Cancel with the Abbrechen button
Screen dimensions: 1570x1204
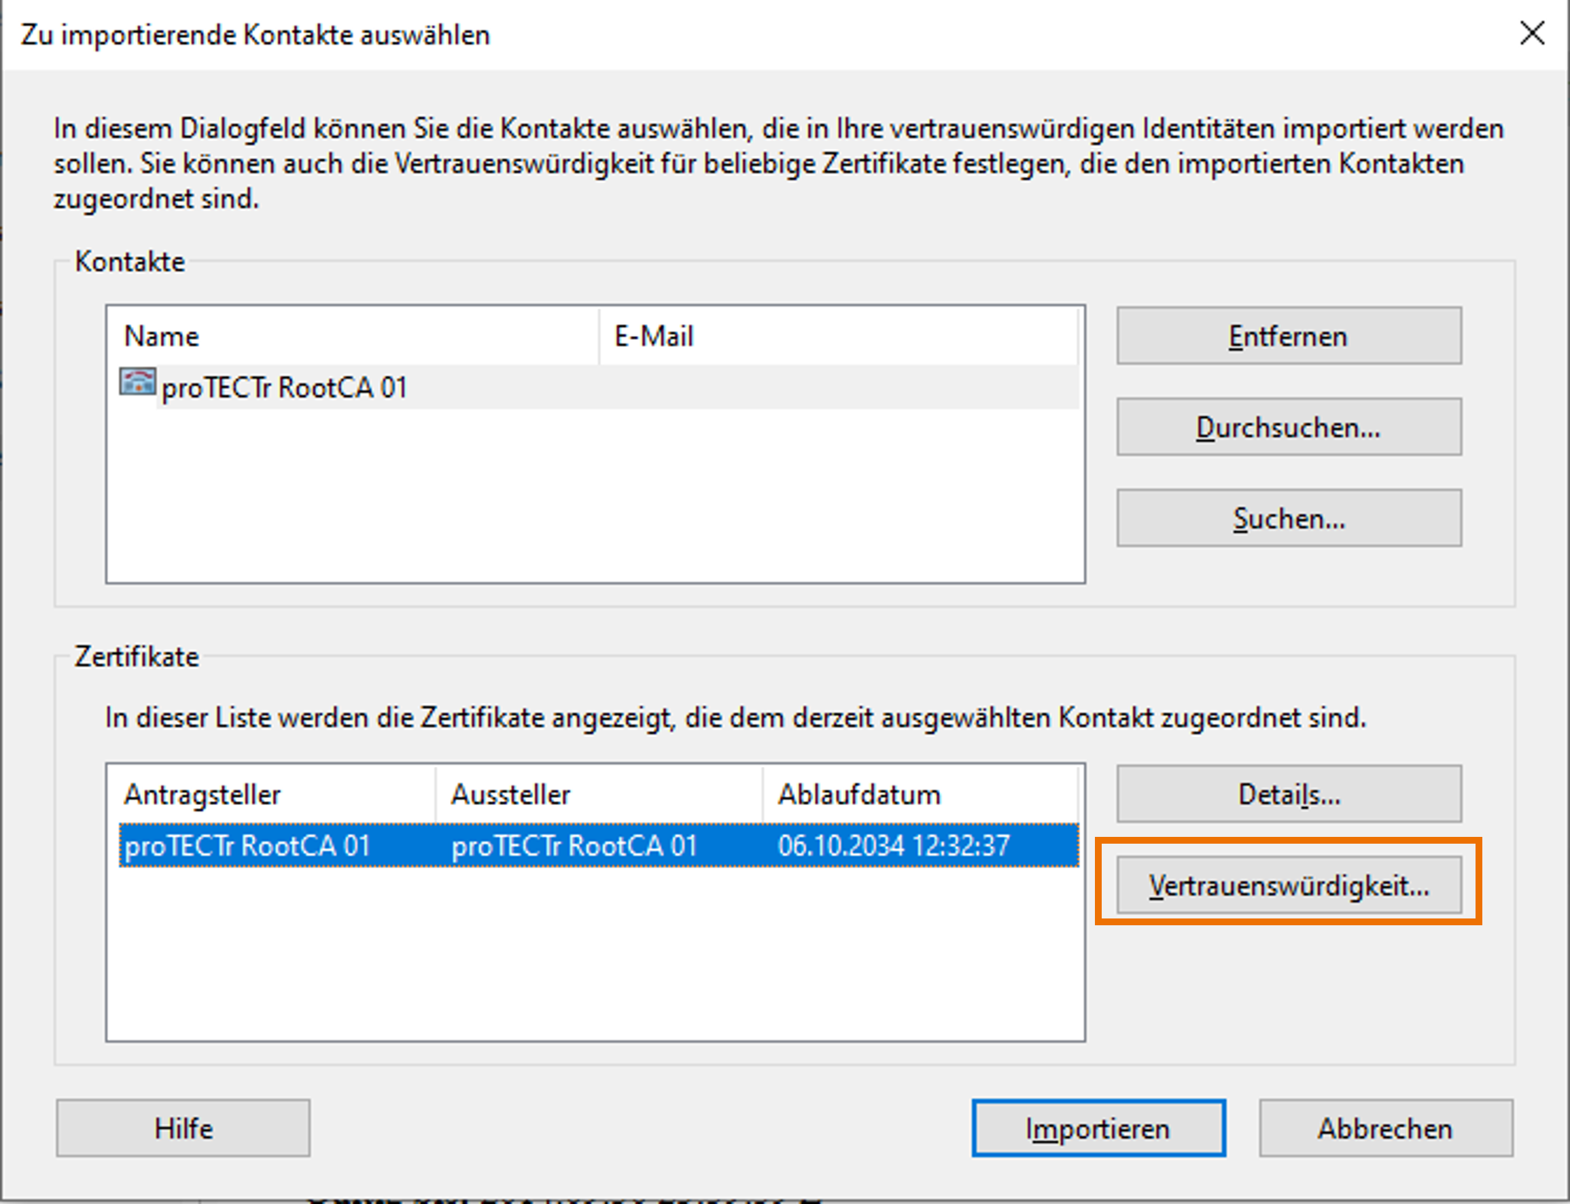click(1384, 1129)
